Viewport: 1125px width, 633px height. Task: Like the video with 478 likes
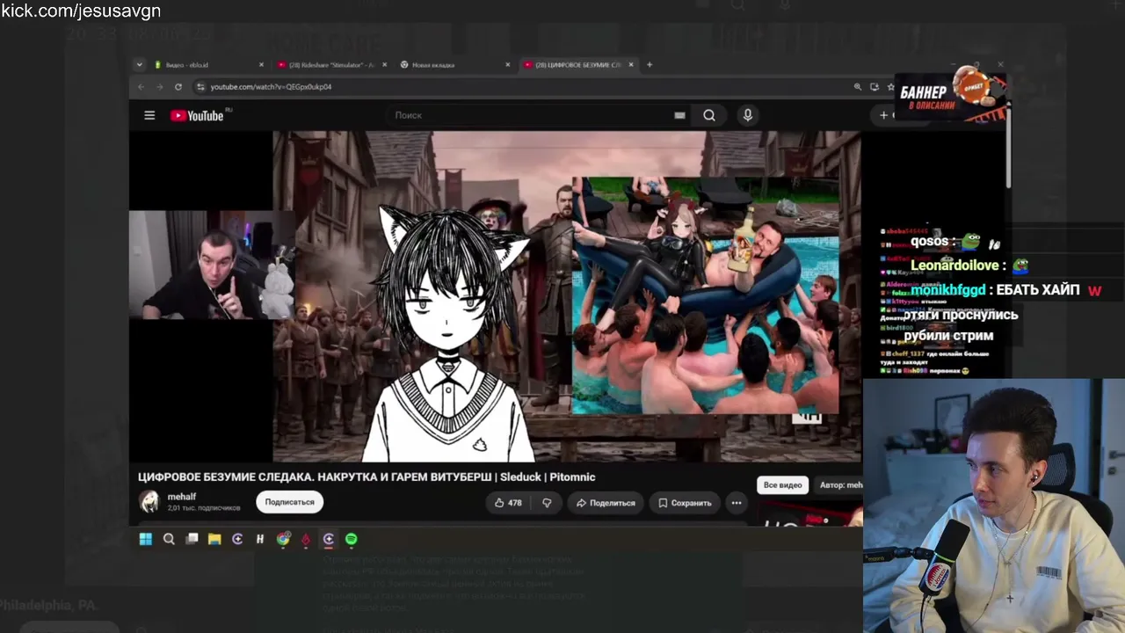[507, 503]
